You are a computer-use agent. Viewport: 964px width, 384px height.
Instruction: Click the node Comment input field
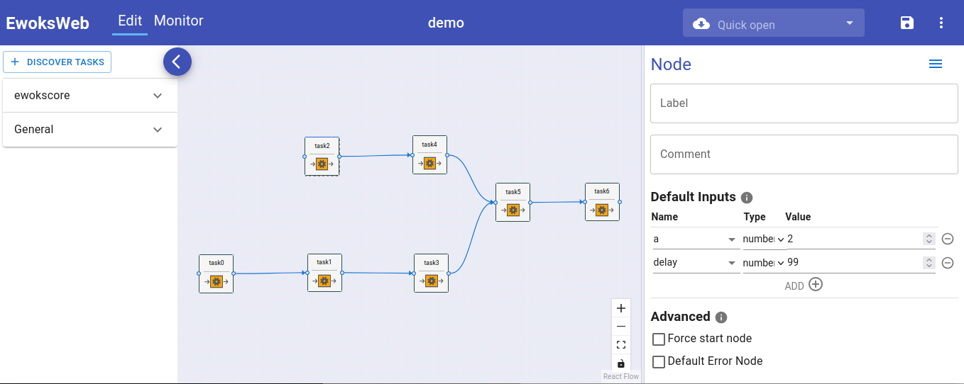pyautogui.click(x=804, y=154)
